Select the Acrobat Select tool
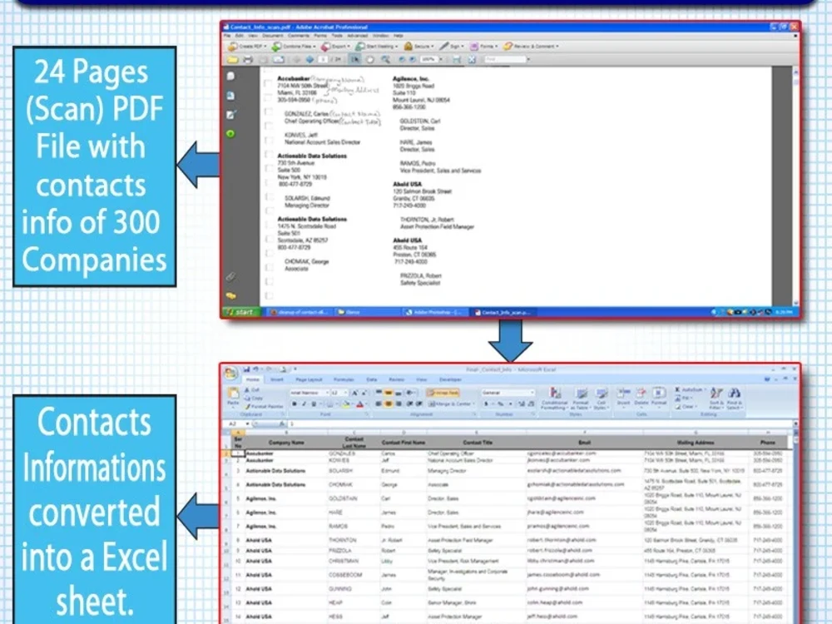Viewport: 832px width, 624px height. [354, 59]
